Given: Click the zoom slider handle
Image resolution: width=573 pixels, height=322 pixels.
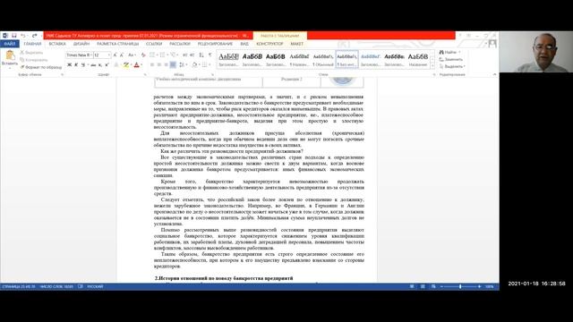Looking at the screenshot, I should point(460,287).
